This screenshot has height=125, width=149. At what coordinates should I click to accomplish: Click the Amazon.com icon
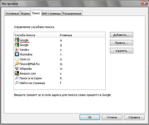(x=17, y=73)
